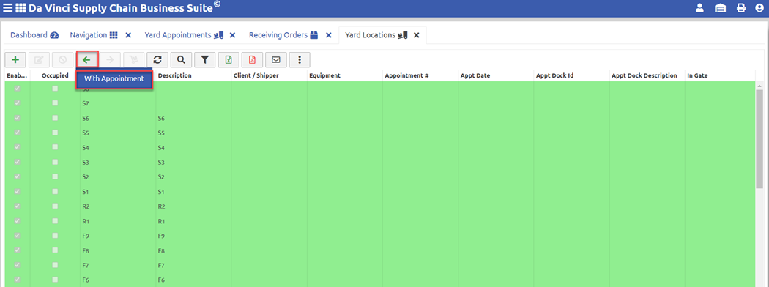
Task: Select With Appointment menu option
Action: [114, 79]
